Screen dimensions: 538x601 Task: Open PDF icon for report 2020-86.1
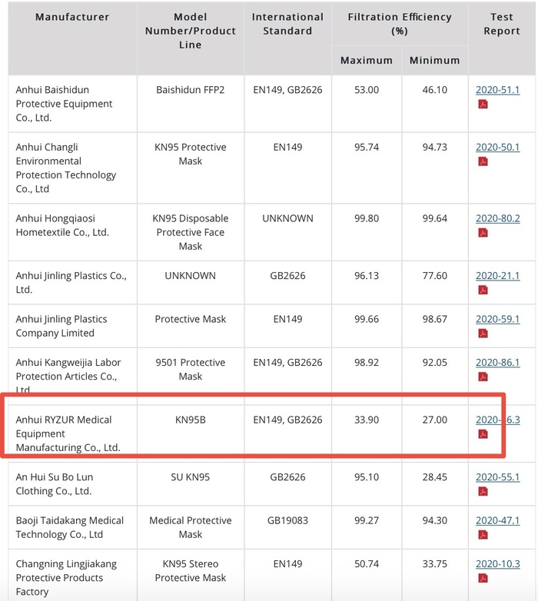point(483,377)
